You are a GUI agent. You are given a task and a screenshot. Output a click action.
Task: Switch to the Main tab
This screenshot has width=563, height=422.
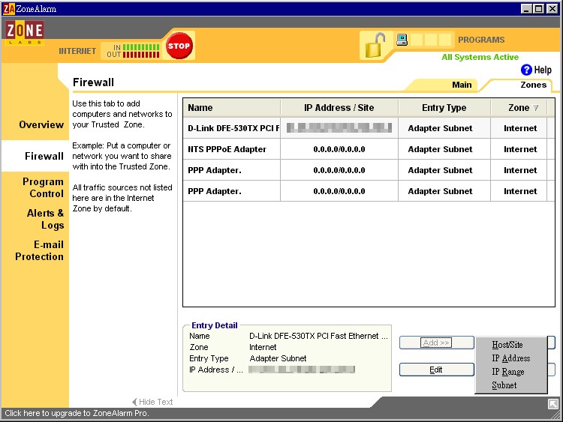(x=462, y=85)
